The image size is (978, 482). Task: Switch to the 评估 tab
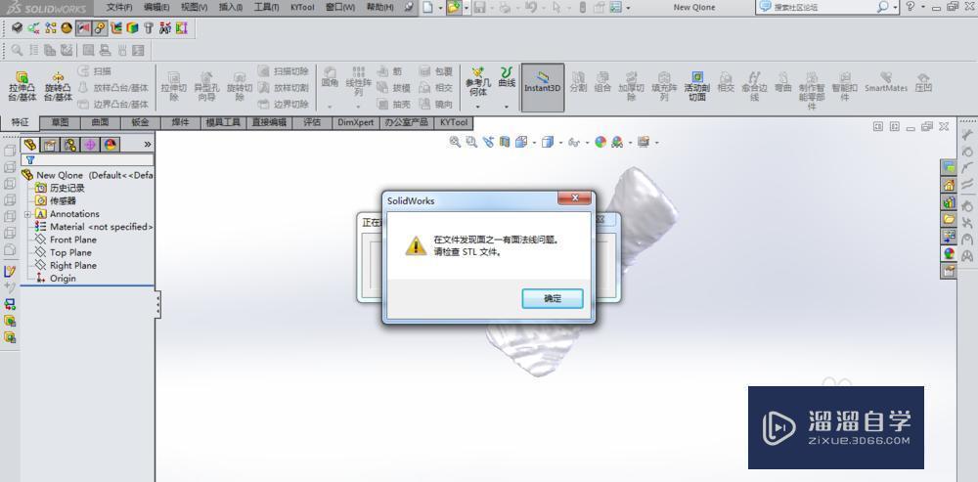pyautogui.click(x=312, y=122)
